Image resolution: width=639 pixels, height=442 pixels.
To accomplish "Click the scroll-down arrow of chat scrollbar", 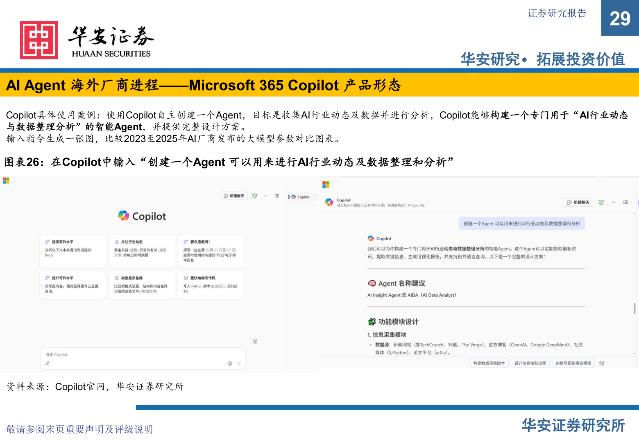I will 634,354.
